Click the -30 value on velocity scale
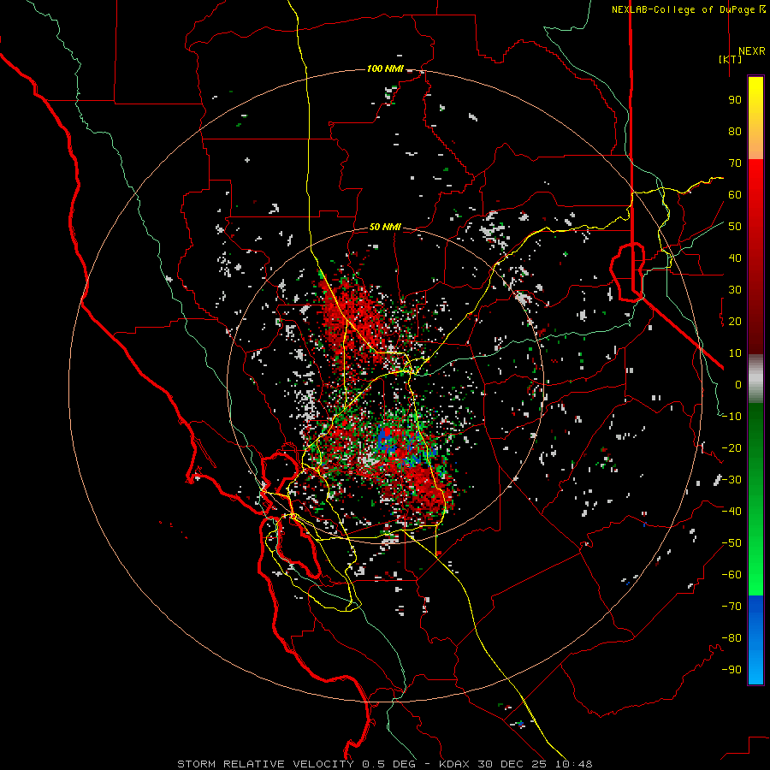Viewport: 770px width, 770px height. (x=731, y=480)
